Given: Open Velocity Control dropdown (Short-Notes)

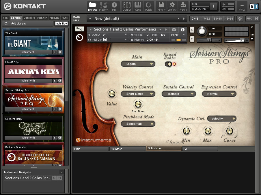Looking at the screenshot, I should [x=138, y=94].
